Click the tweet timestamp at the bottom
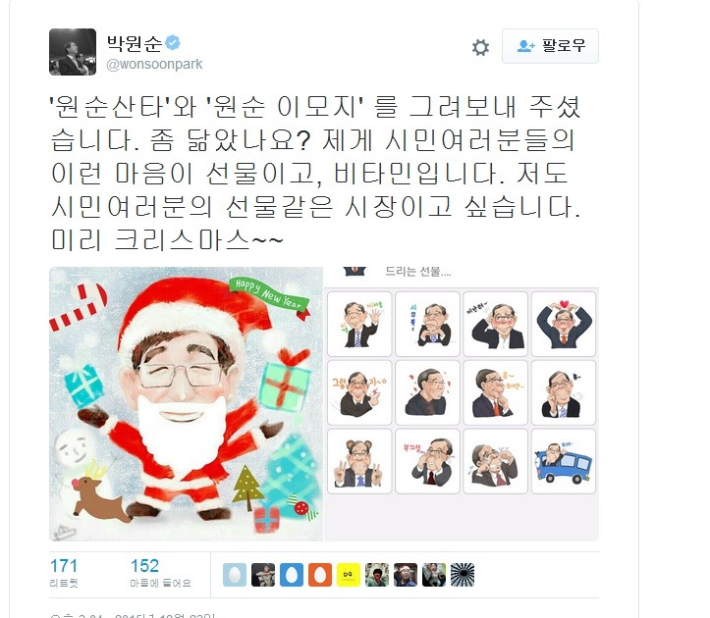710x618 pixels. point(133,615)
